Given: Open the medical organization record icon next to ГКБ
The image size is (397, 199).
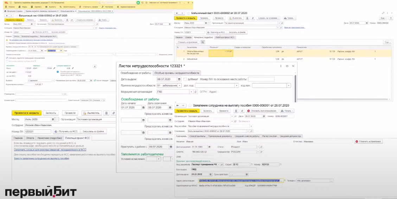Looking at the screenshot, I should [196, 92].
